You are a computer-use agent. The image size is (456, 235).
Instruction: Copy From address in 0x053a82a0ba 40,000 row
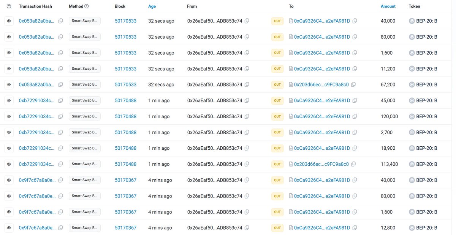tap(247, 21)
